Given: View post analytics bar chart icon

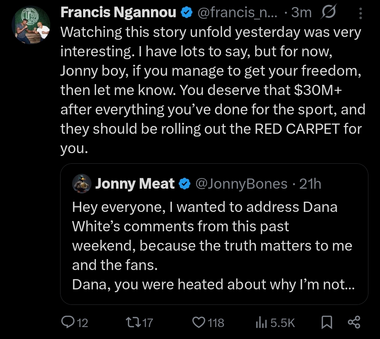Looking at the screenshot, I should click(261, 322).
